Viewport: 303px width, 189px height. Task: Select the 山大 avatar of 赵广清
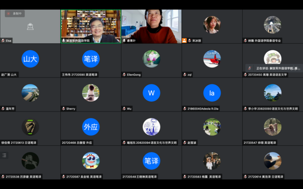pyautogui.click(x=30, y=59)
